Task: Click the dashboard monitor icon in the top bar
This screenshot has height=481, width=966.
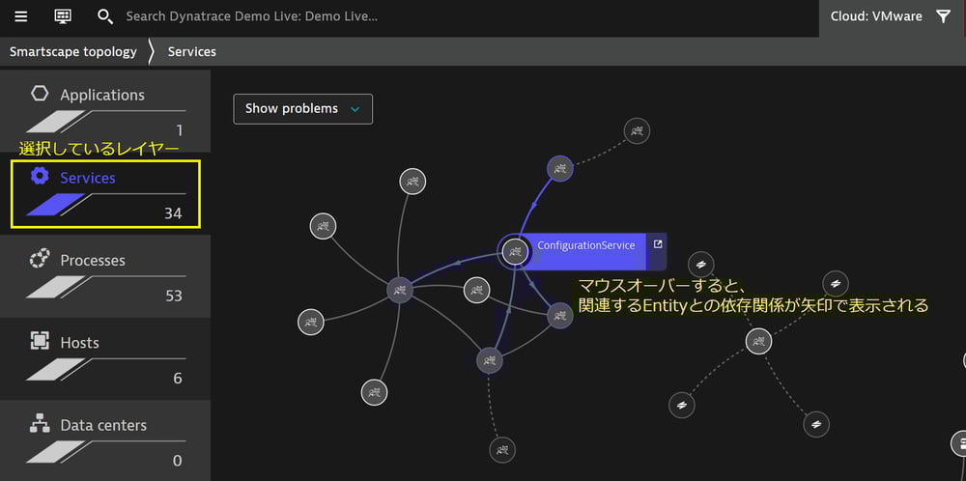Action: tap(63, 16)
